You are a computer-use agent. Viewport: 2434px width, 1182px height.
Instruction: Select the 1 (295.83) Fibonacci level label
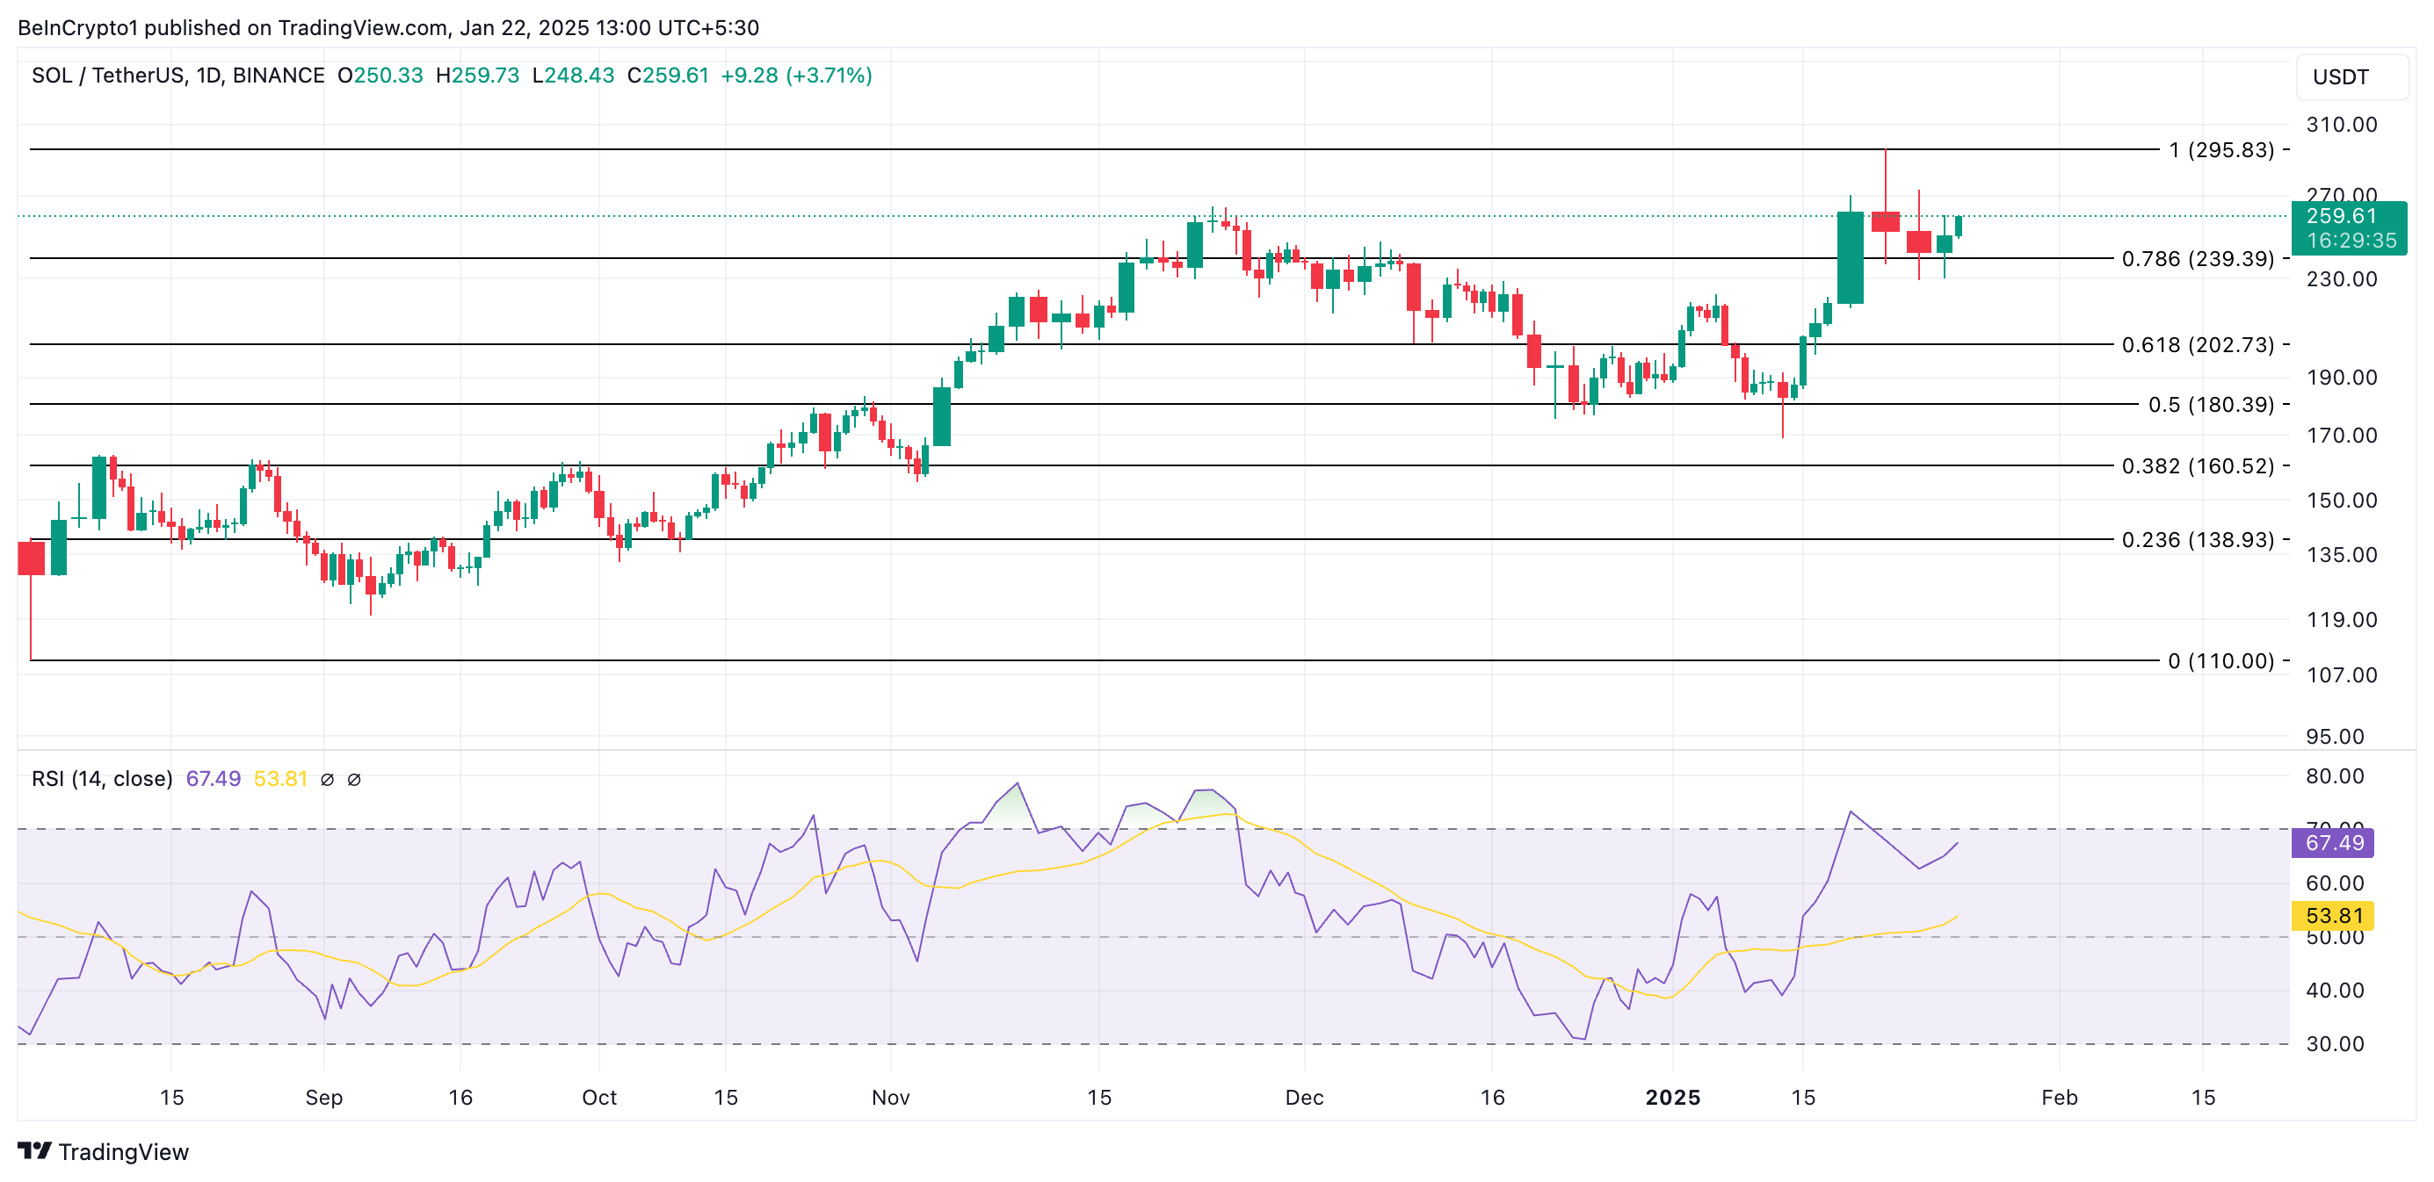point(2220,150)
